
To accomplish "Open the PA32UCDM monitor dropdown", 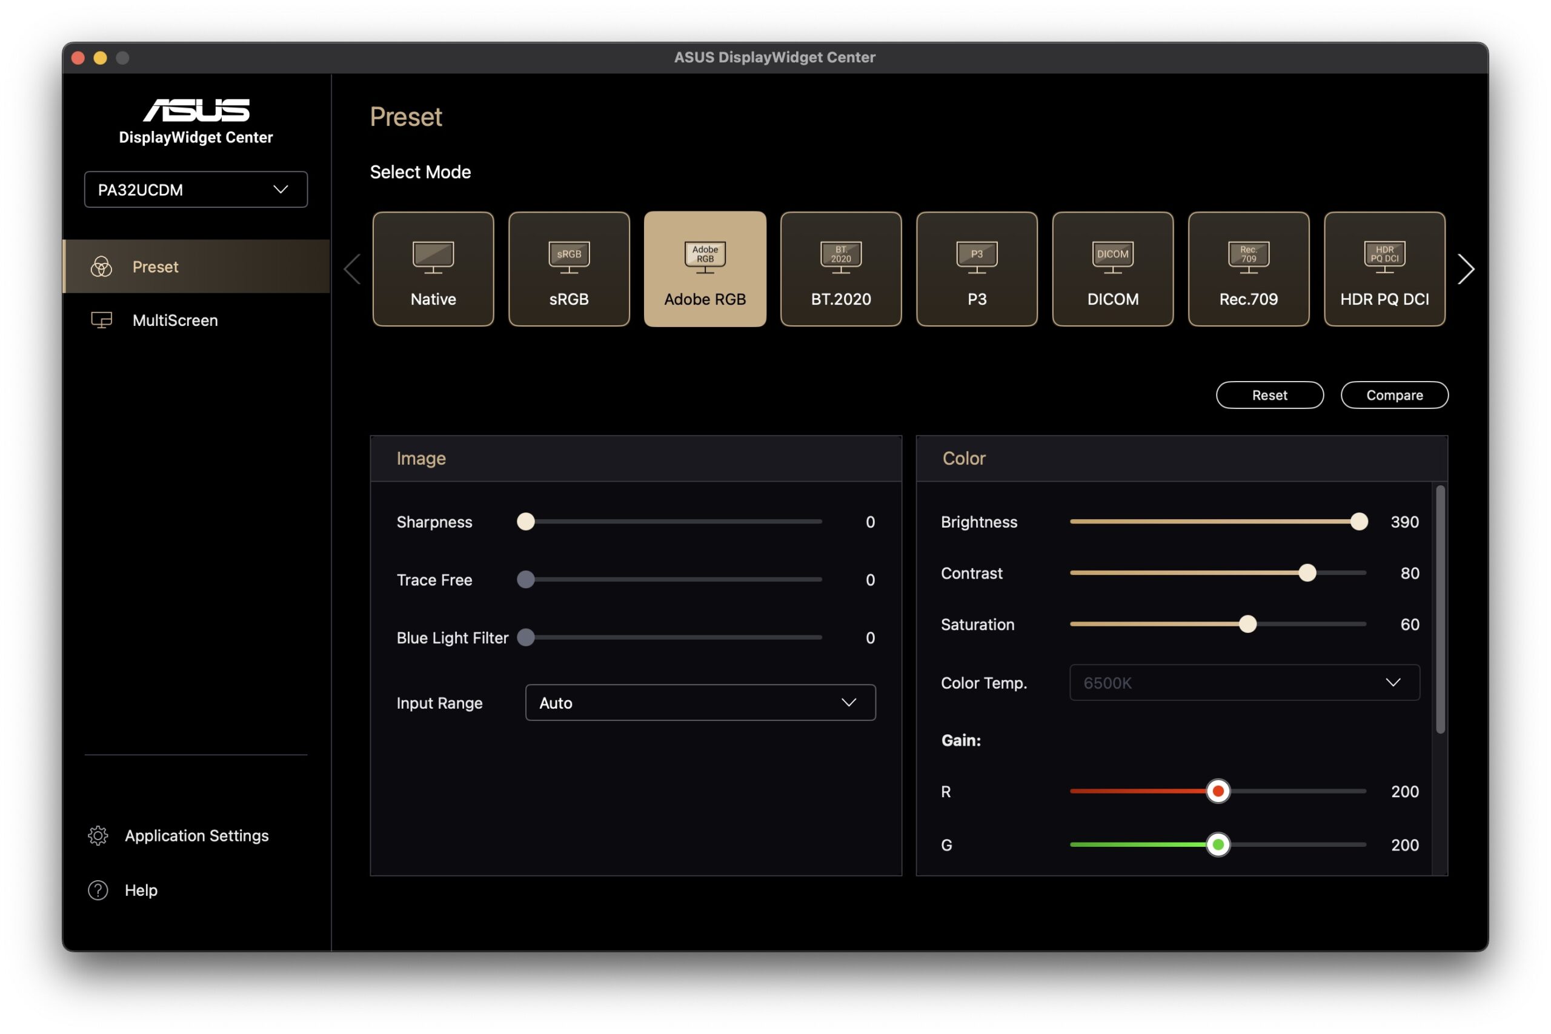I will tap(196, 190).
